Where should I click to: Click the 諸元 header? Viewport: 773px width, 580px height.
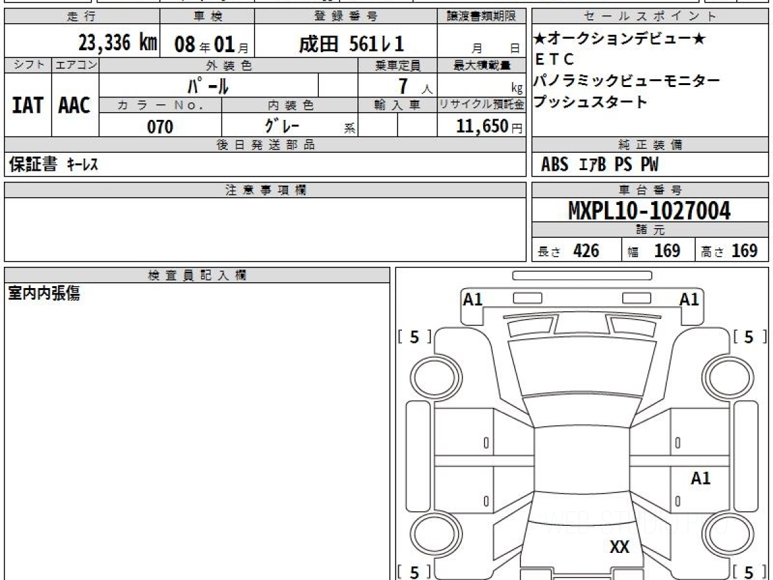pyautogui.click(x=651, y=230)
